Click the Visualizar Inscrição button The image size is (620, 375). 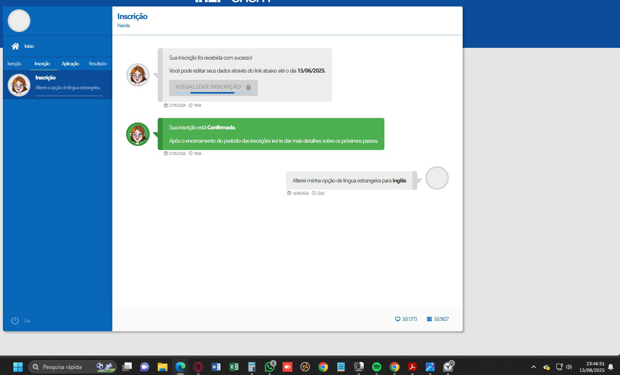click(x=213, y=88)
